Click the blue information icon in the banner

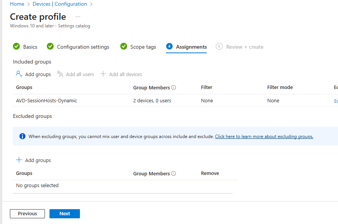click(22, 136)
